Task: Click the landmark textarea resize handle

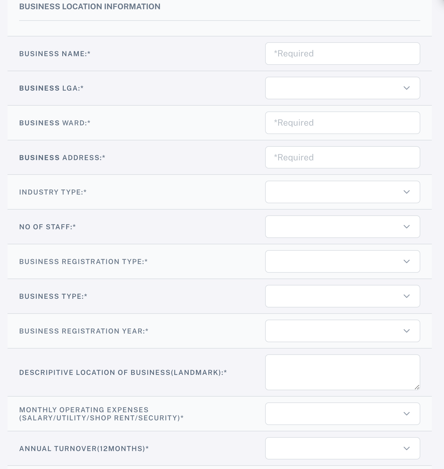Action: [x=417, y=387]
